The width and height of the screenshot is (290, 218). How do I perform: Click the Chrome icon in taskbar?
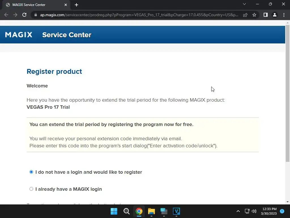[139, 211]
